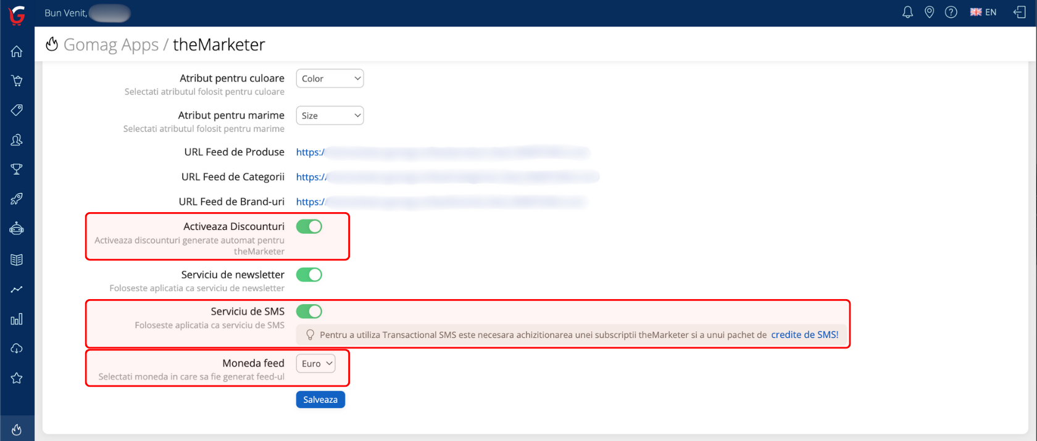Click the Activeaza Discounturi label
Viewport: 1037px width, 441px height.
click(x=234, y=226)
